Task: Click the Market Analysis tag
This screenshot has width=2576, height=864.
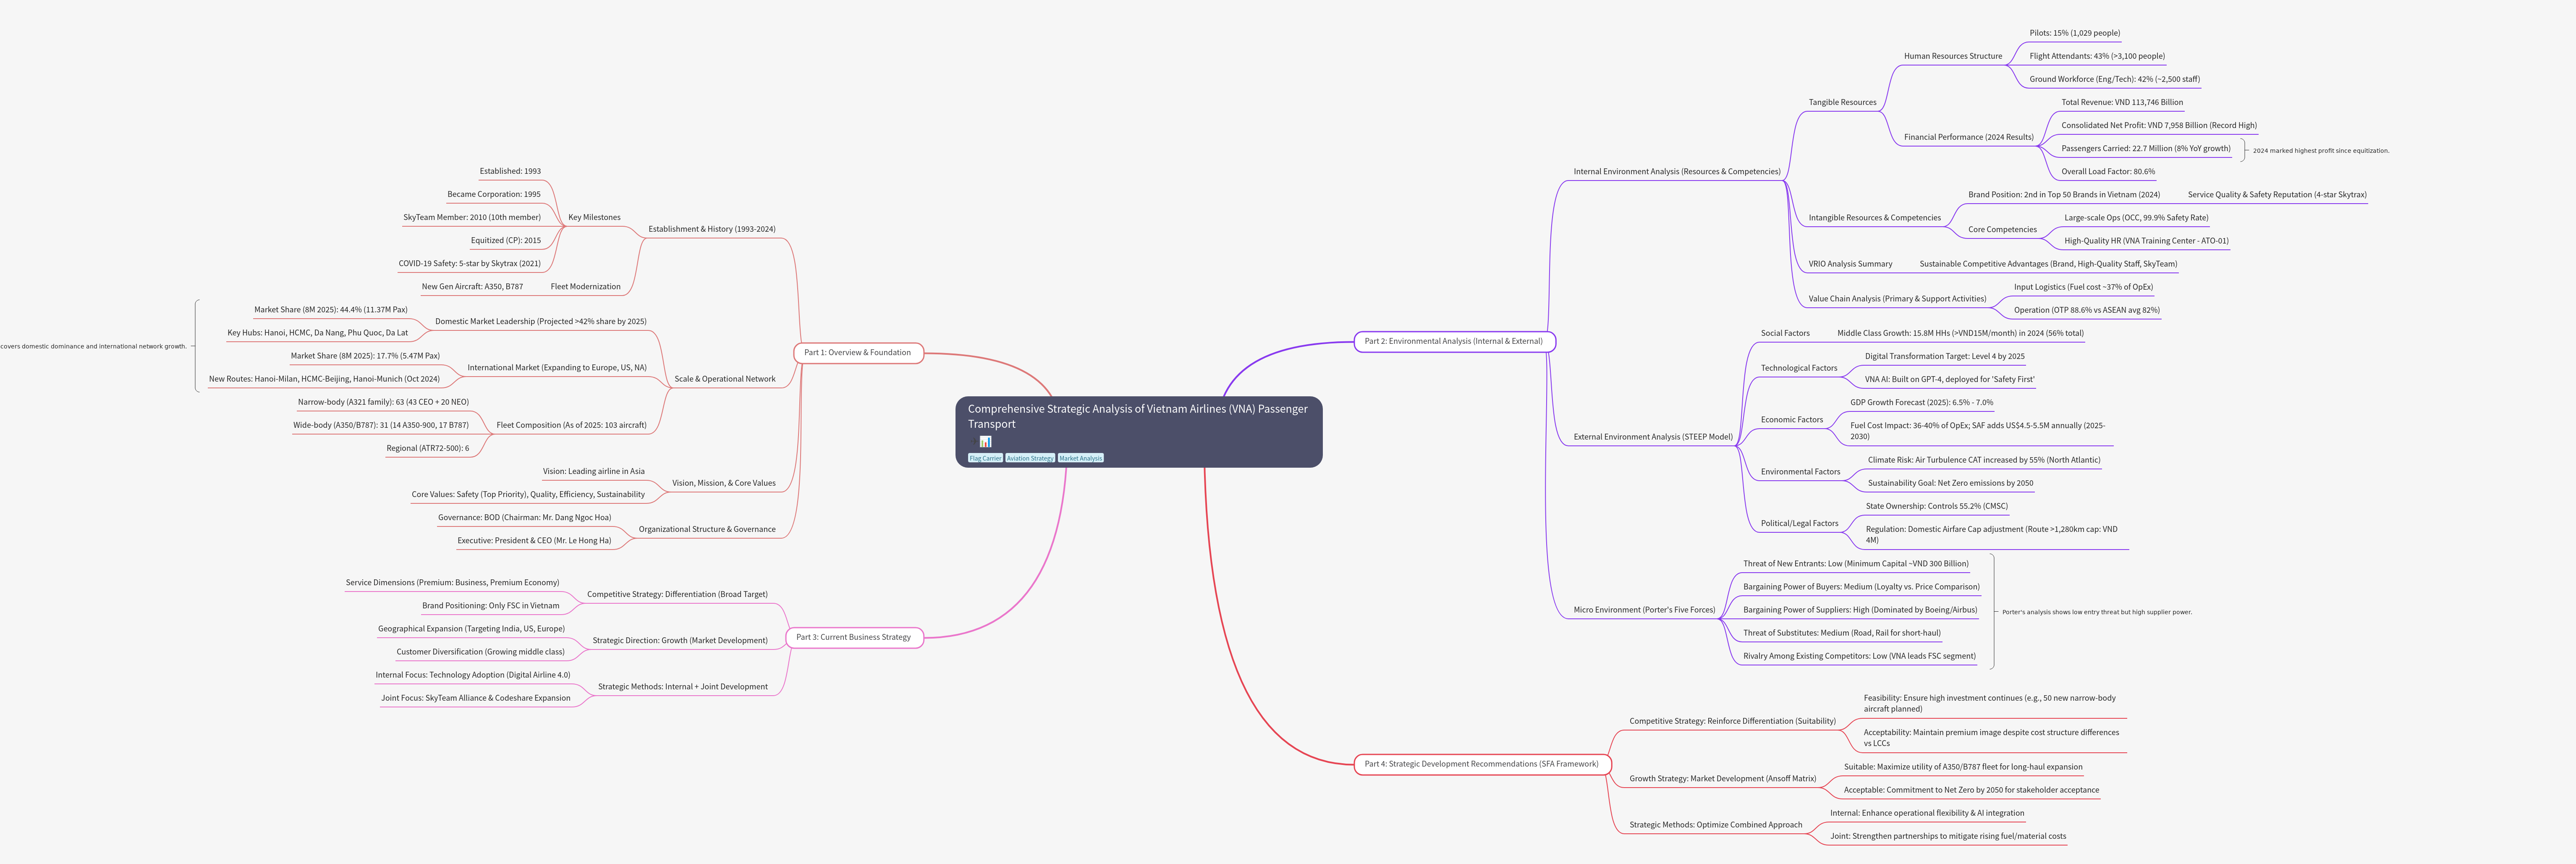Action: point(1081,458)
